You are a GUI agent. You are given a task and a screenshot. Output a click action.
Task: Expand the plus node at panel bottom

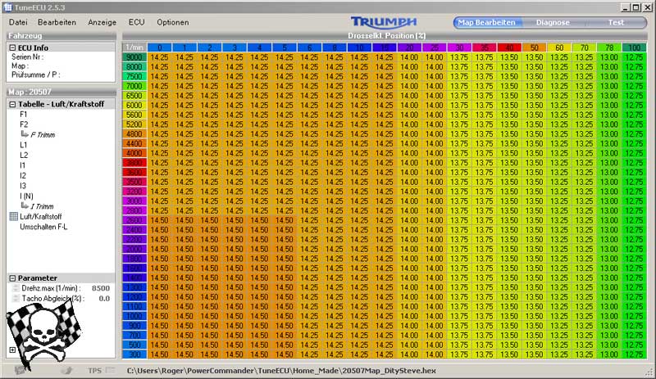[12, 350]
